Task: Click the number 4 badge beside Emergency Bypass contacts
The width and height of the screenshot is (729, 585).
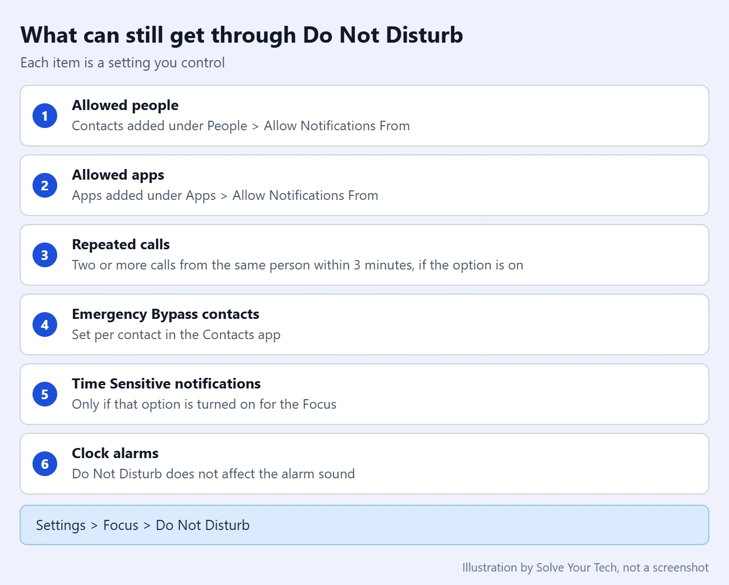Action: (x=45, y=325)
